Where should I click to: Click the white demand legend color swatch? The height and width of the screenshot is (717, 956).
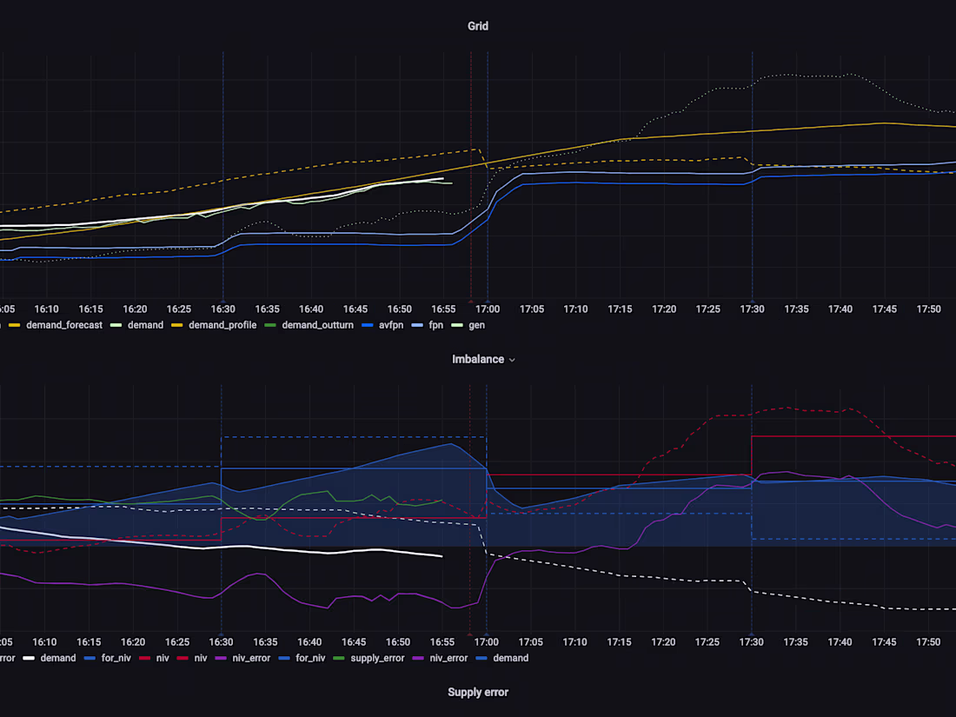coord(28,658)
